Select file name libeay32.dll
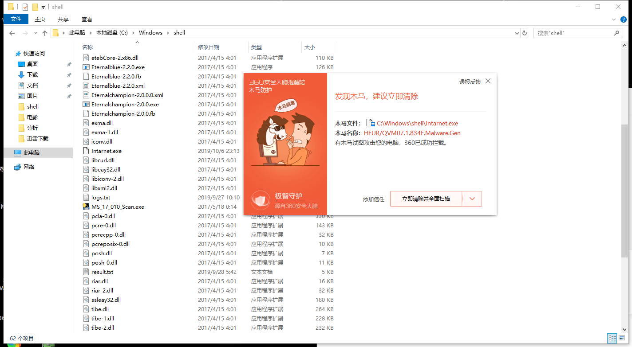632x347 pixels. coord(106,169)
